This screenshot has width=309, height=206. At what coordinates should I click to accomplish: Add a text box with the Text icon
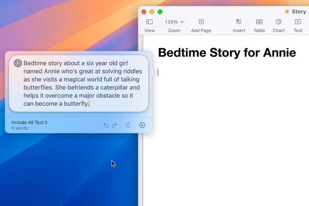click(x=298, y=22)
